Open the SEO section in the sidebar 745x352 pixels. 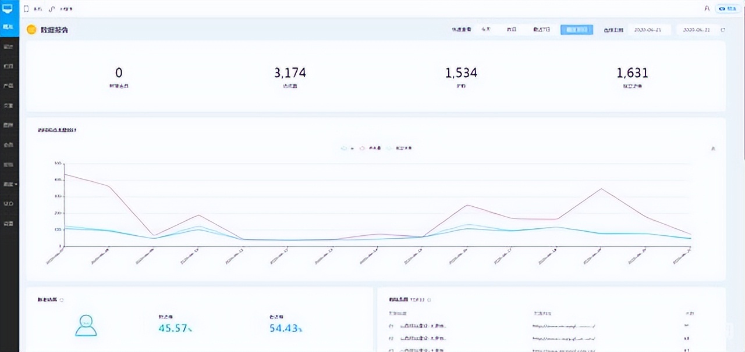pyautogui.click(x=9, y=204)
